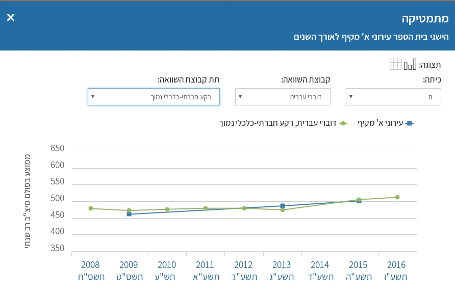The height and width of the screenshot is (296, 455).
Task: Select the 2016 תשע"ו year label
Action: tap(396, 271)
